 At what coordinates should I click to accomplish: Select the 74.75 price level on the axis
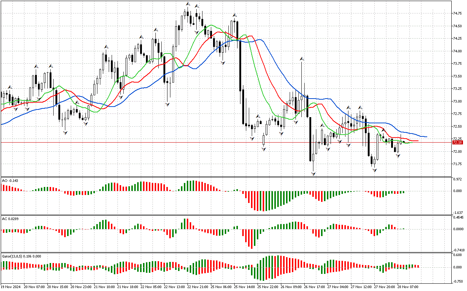pyautogui.click(x=457, y=13)
